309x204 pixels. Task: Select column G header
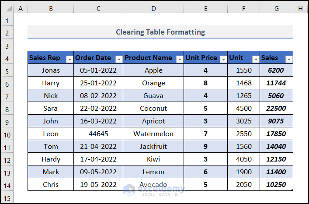coord(276,9)
